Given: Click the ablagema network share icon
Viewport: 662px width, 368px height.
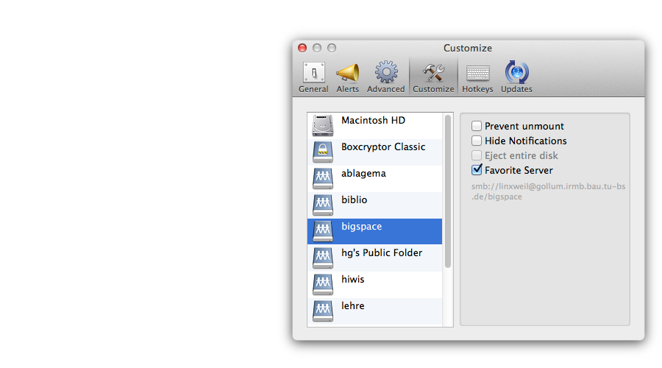Looking at the screenshot, I should pos(323,178).
